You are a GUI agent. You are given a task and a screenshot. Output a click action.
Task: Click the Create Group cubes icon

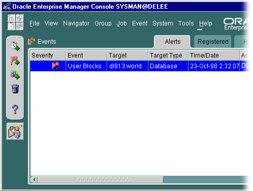[x=15, y=75]
